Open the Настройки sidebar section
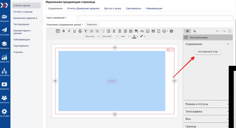This screenshot has height=128, width=236. [4, 113]
